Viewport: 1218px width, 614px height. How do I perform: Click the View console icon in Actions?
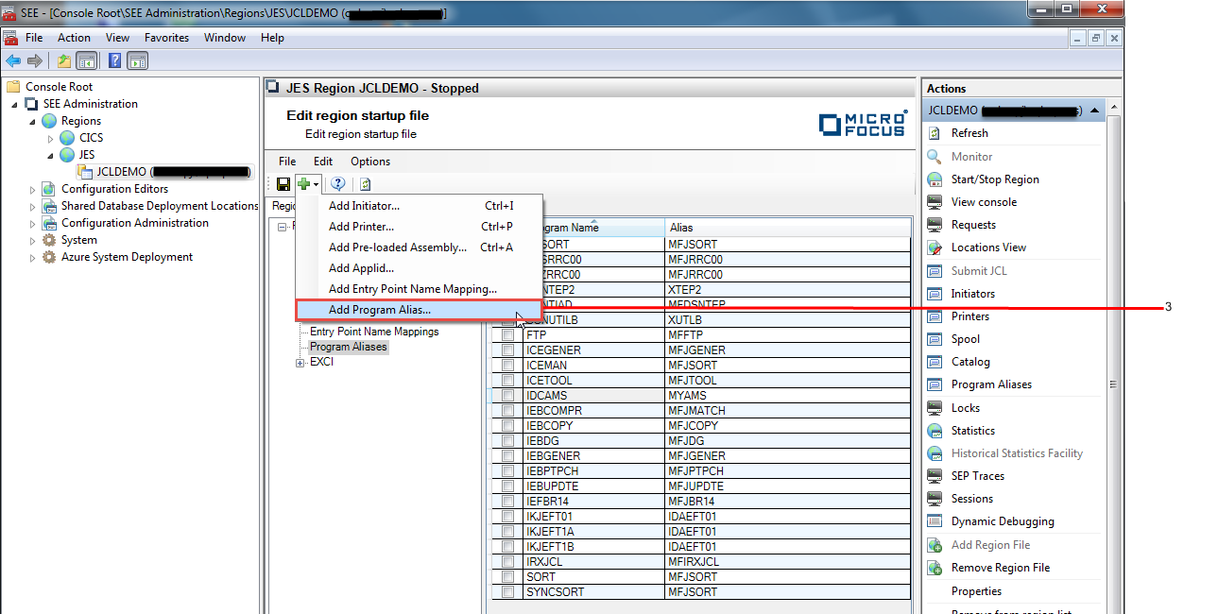tap(935, 202)
